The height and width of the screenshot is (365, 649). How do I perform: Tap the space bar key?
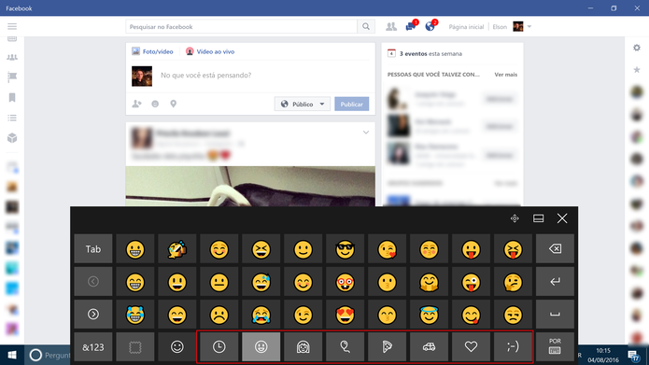(x=555, y=314)
